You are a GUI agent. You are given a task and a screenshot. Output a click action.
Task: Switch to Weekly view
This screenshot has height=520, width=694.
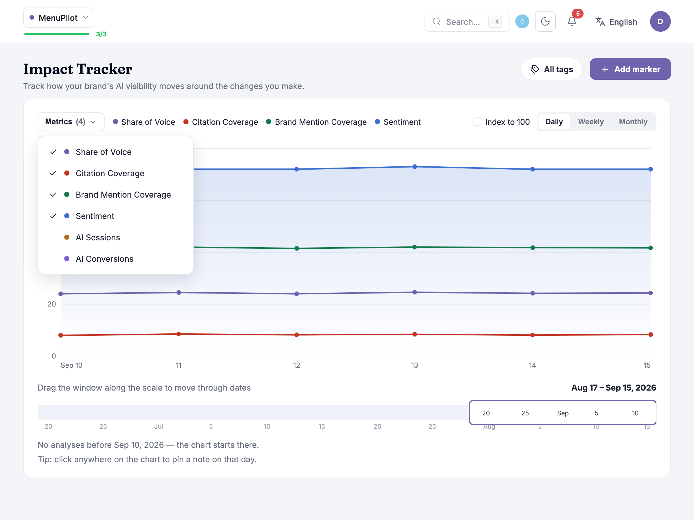click(x=590, y=122)
